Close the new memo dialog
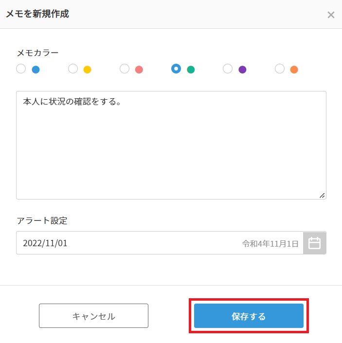Image resolution: width=342 pixels, height=343 pixels. coord(331,15)
